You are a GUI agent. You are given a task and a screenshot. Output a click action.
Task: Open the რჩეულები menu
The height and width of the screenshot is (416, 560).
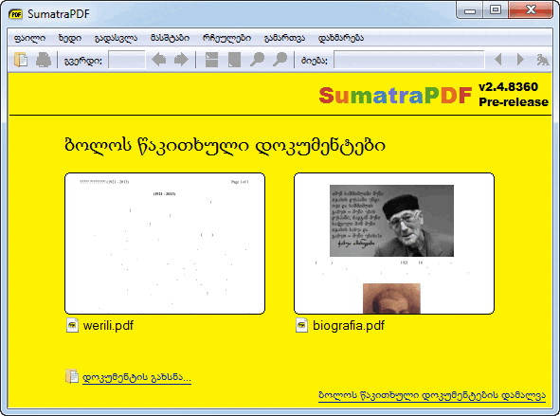point(226,38)
